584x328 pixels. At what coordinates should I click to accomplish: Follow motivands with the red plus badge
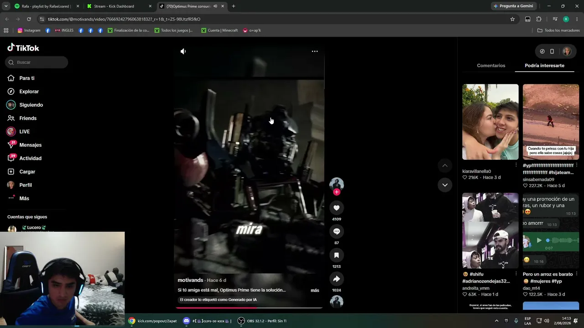tap(337, 192)
